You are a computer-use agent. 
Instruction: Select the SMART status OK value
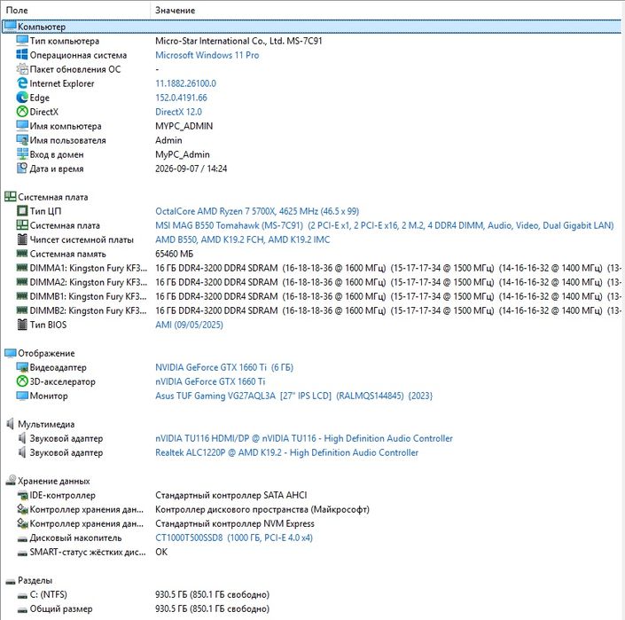[x=161, y=553]
